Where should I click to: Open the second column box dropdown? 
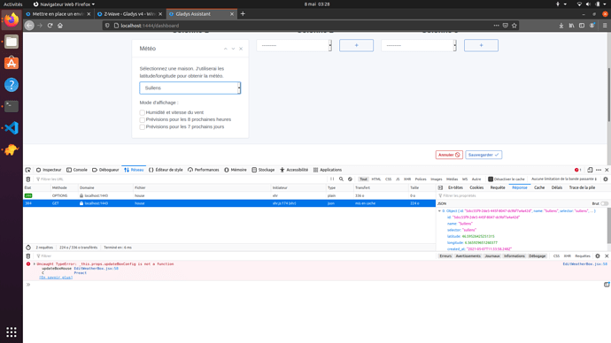294,45
